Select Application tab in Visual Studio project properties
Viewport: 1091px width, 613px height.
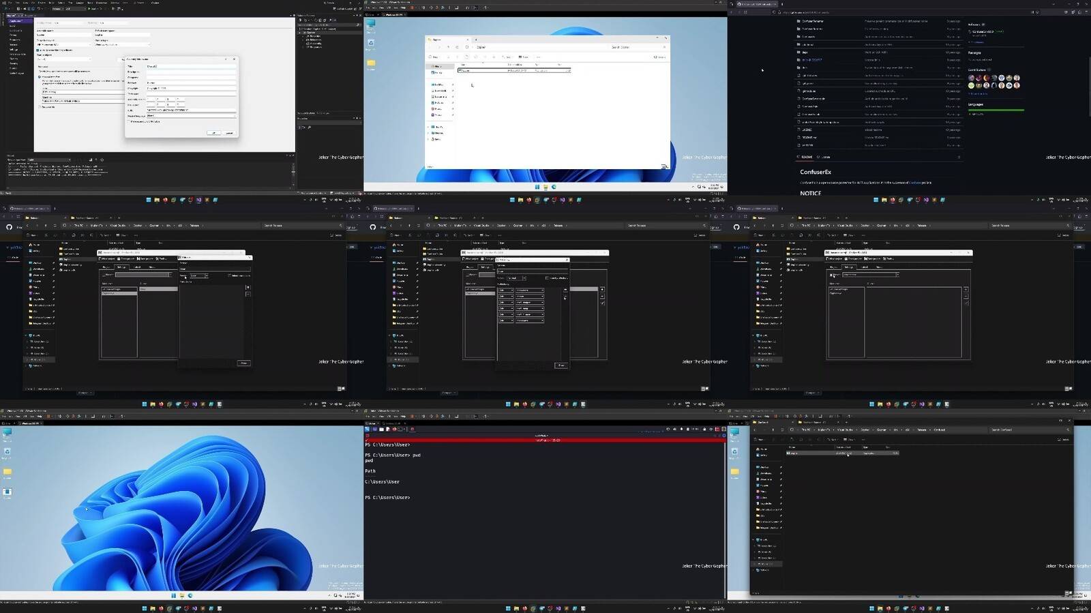point(15,21)
